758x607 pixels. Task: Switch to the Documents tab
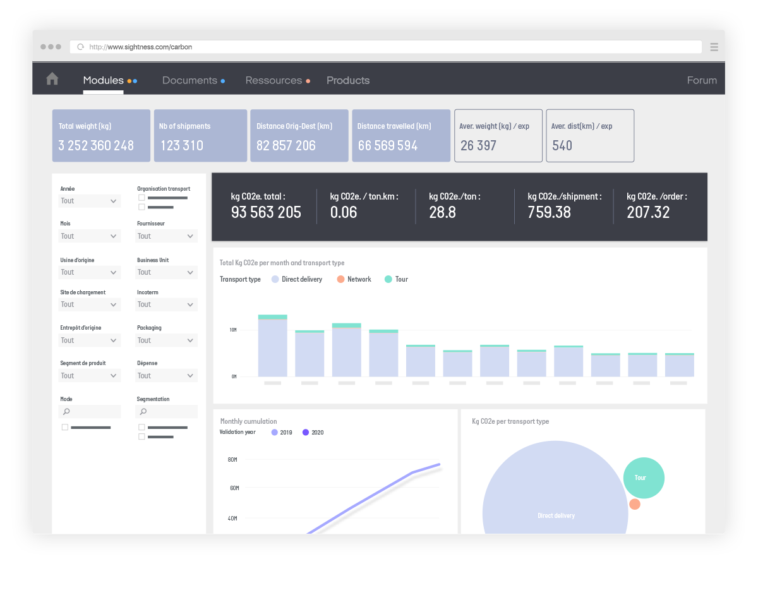point(189,80)
